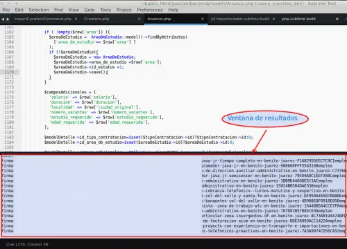Open the File menu
The height and width of the screenshot is (249, 347).
[6, 10]
